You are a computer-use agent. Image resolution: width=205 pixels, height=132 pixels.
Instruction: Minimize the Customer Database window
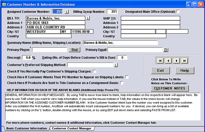tap(189, 4)
